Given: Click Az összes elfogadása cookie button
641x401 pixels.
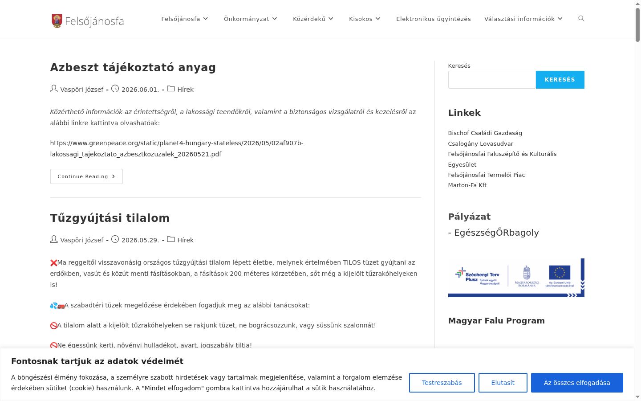Looking at the screenshot, I should pyautogui.click(x=577, y=383).
